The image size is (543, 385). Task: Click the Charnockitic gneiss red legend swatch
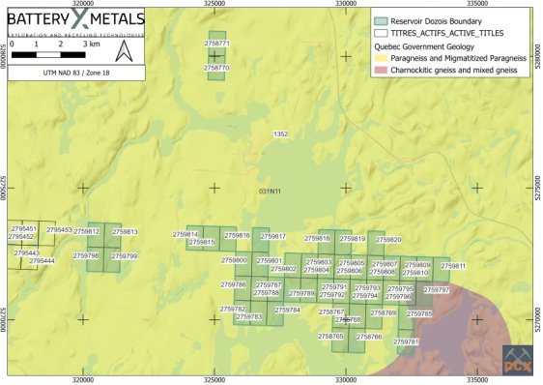click(x=381, y=70)
